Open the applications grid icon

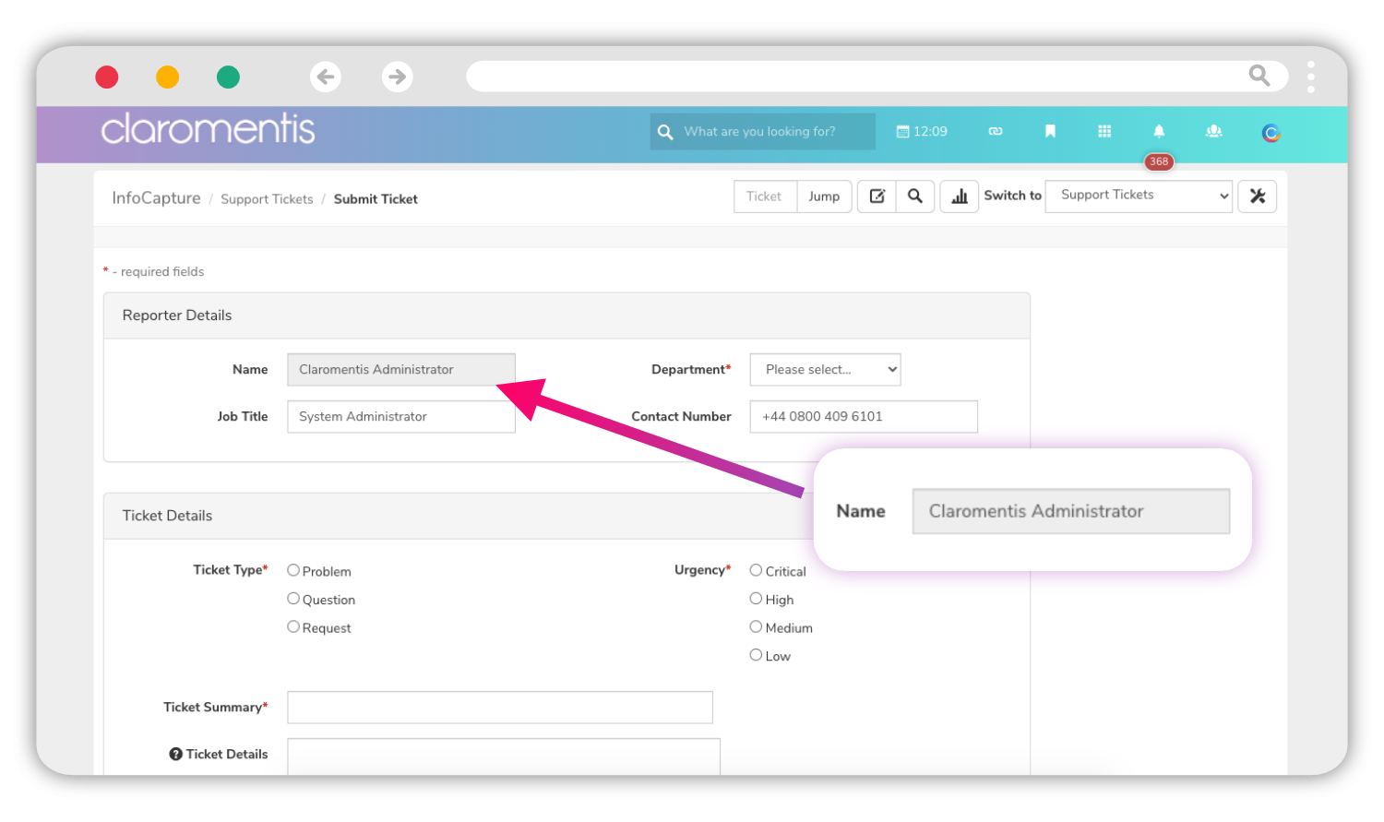coord(1104,132)
